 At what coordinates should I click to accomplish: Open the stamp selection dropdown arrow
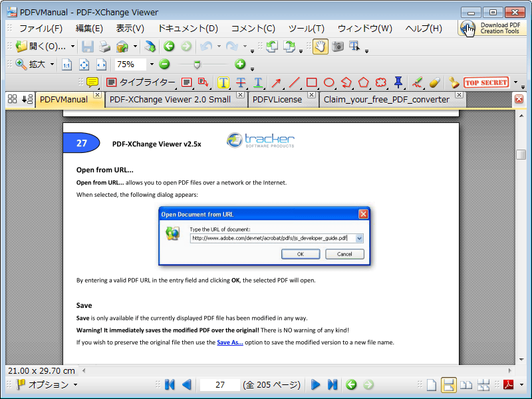(x=516, y=82)
